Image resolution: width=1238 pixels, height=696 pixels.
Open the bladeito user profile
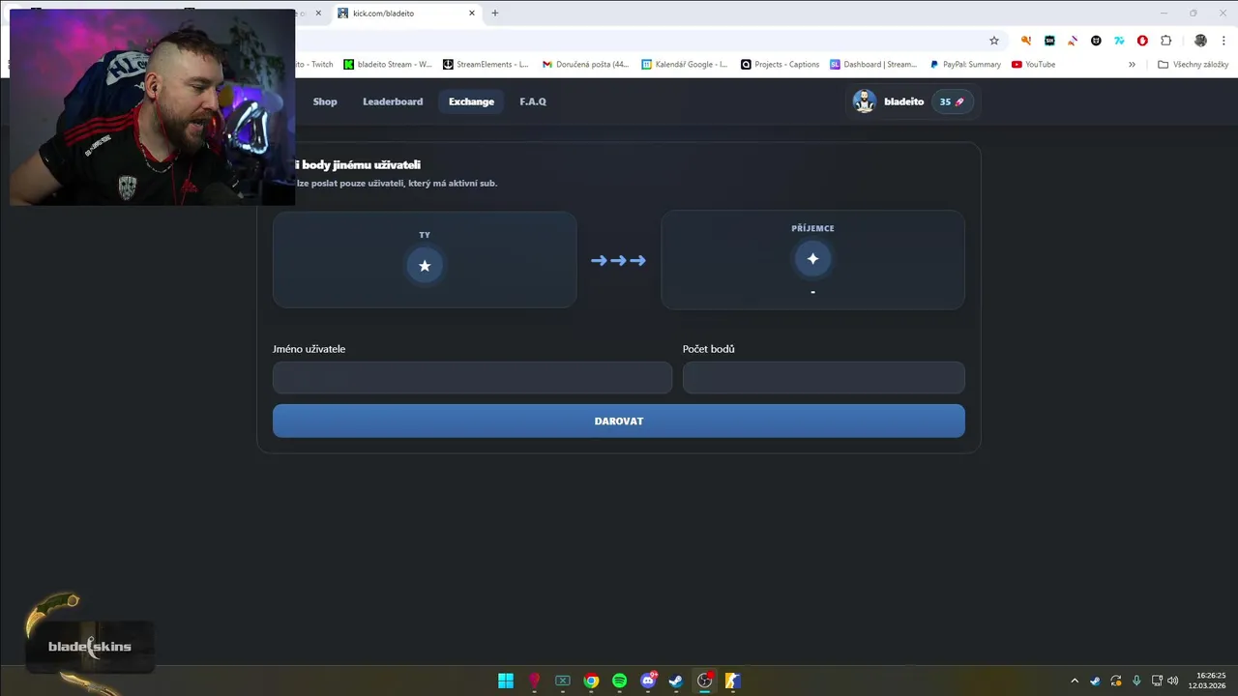[x=903, y=101]
